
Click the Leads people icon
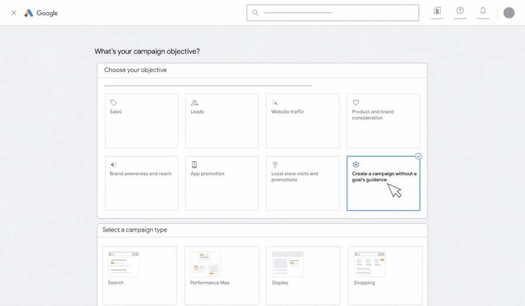(x=194, y=103)
